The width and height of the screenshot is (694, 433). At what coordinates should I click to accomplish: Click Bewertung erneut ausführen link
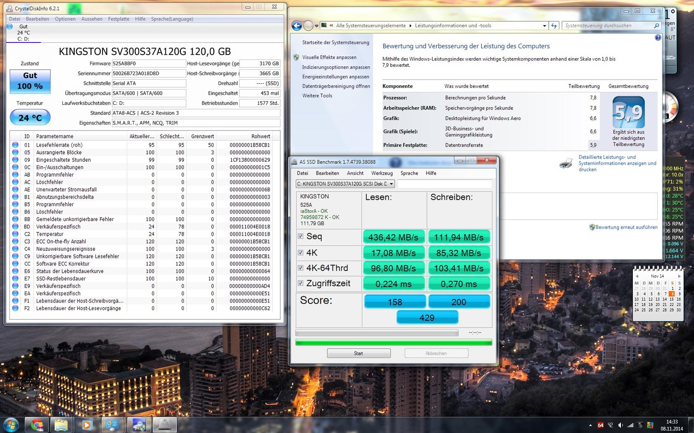click(626, 227)
